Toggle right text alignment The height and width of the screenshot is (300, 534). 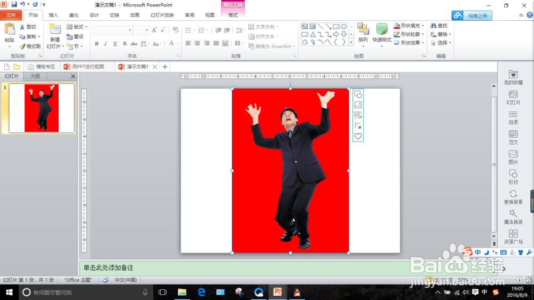(x=207, y=43)
